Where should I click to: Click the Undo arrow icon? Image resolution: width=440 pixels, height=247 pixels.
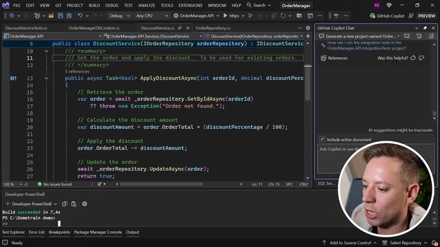(x=80, y=16)
